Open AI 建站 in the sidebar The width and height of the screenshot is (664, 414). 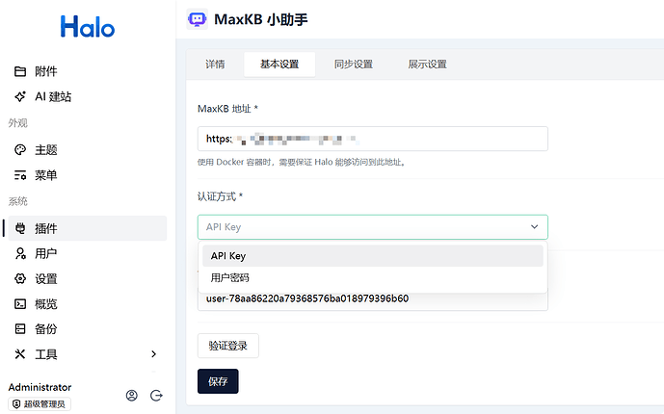click(x=88, y=97)
